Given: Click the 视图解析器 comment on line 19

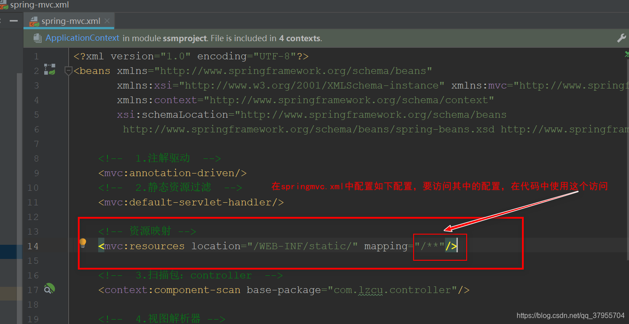Looking at the screenshot, I should (162, 319).
